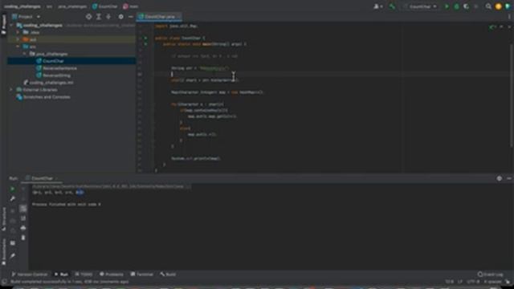Expand External Libraries node
This screenshot has height=289, width=514.
tap(12, 89)
